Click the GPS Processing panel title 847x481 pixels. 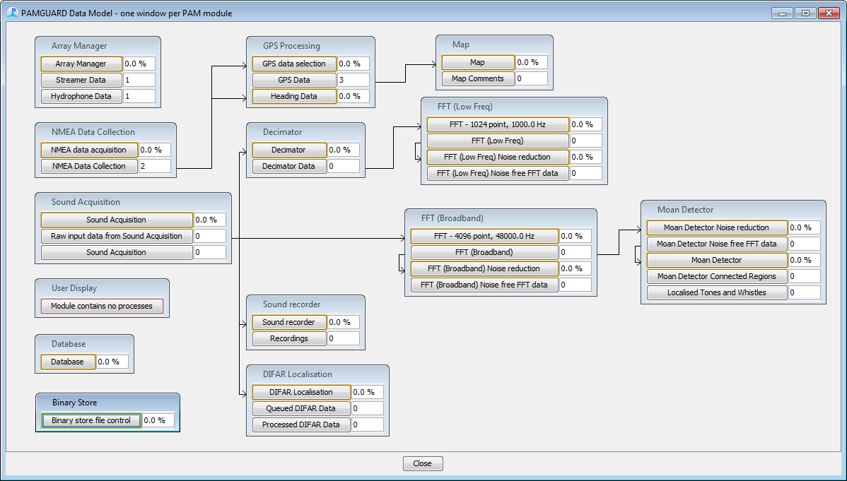(x=292, y=46)
